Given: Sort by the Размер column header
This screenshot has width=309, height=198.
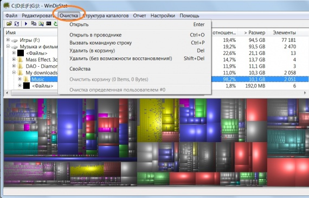Looking at the screenshot, I should 255,33.
